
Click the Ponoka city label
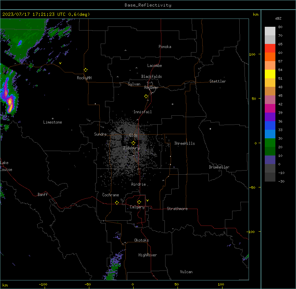coord(165,47)
